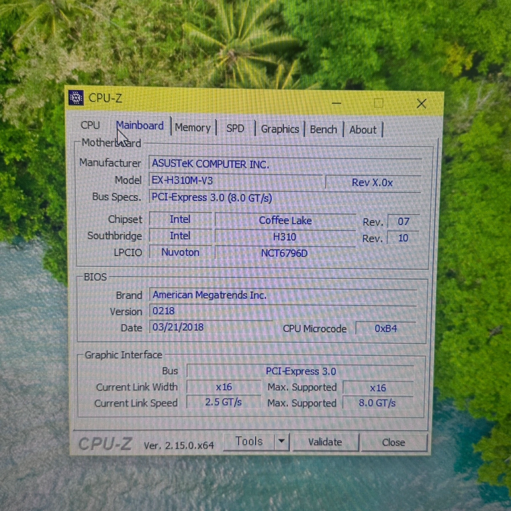Click the NCT6796D value

point(285,253)
